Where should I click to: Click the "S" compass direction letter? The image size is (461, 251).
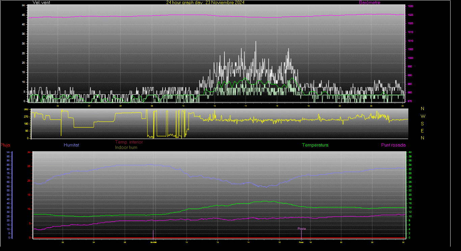pos(423,124)
